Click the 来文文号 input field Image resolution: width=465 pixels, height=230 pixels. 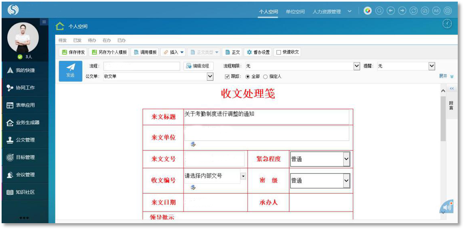pos(215,159)
